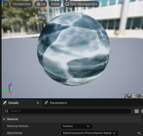Collapse the Material section
Viewport: 143px width, 136px height.
(4, 119)
